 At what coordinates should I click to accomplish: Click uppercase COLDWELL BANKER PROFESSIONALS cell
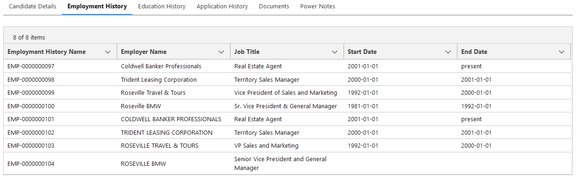[x=171, y=119]
